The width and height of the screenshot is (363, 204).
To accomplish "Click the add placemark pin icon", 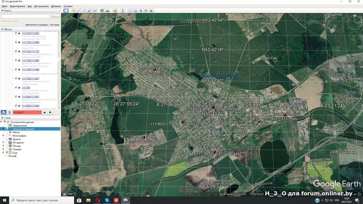I will (x=73, y=10).
